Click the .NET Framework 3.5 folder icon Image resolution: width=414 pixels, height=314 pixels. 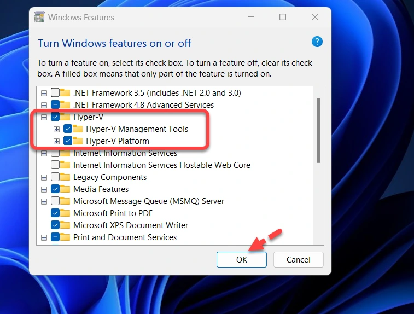(65, 92)
